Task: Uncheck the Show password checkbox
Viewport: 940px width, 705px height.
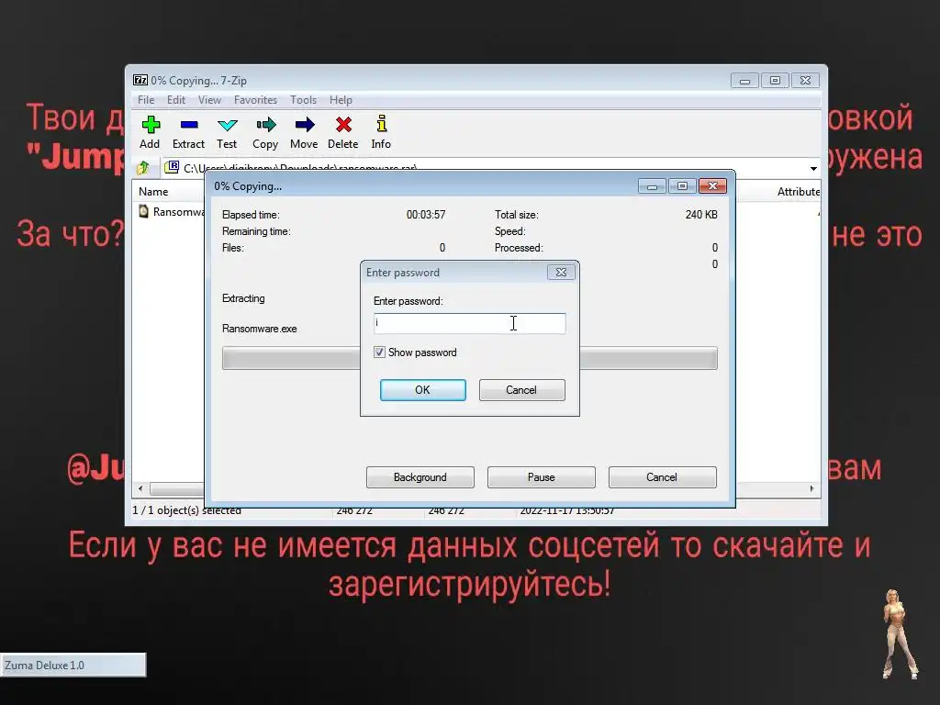Action: point(379,352)
